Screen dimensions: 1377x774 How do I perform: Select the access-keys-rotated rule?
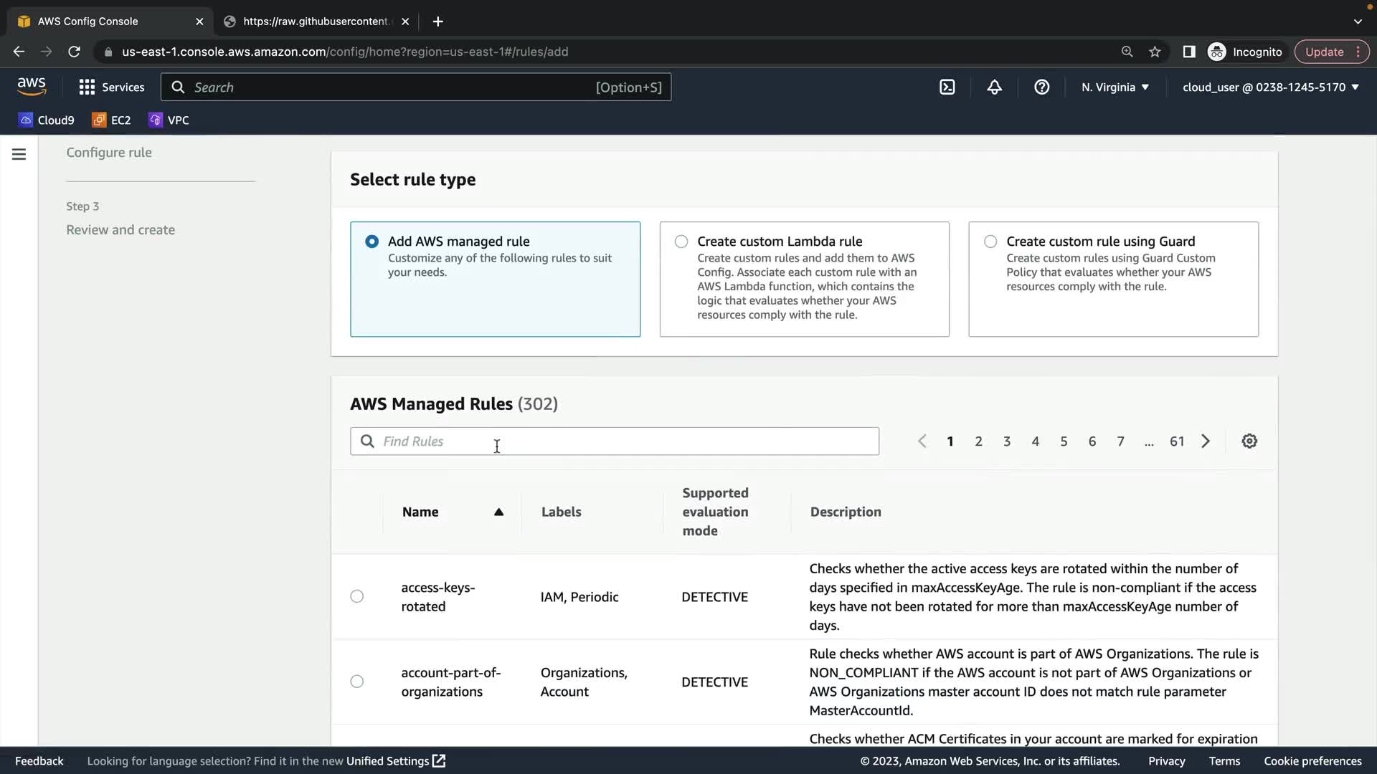(357, 596)
